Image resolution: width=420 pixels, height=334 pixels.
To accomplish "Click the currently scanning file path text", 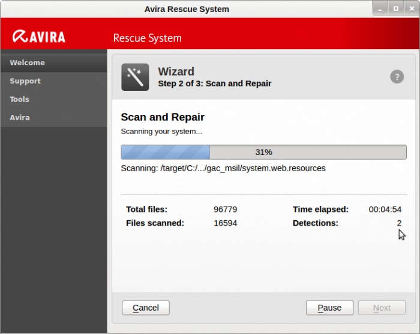I will 223,168.
